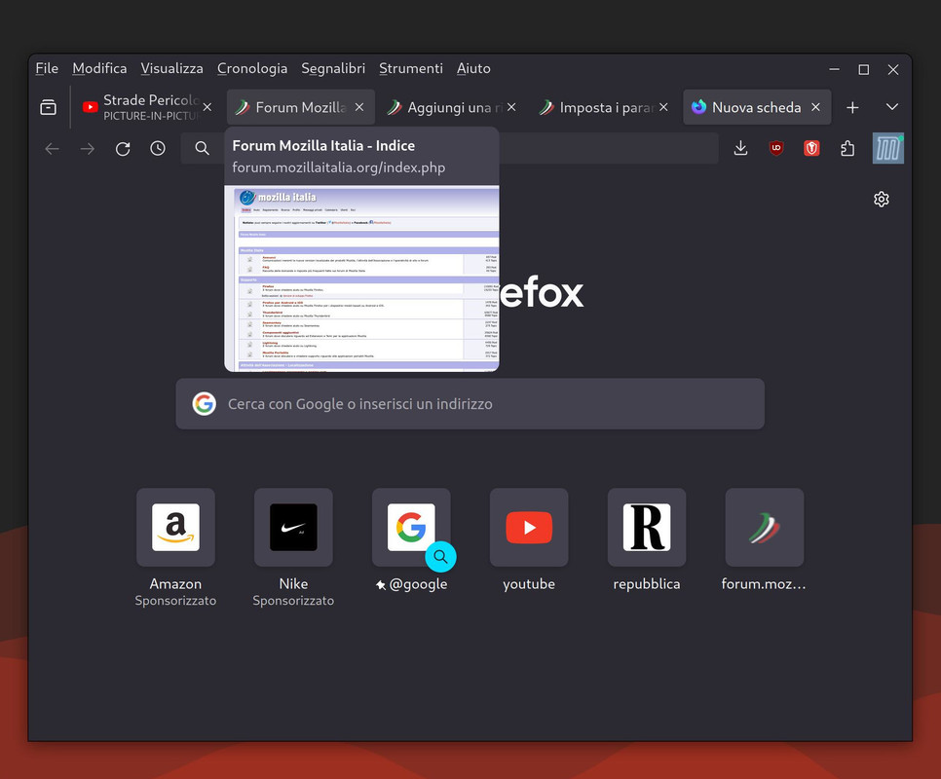Open the Cronologia menu
This screenshot has width=941, height=779.
(x=252, y=68)
